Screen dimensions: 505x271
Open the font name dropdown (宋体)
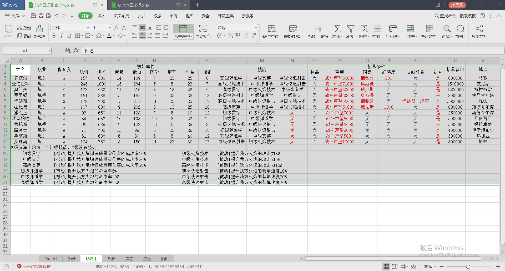click(88, 28)
